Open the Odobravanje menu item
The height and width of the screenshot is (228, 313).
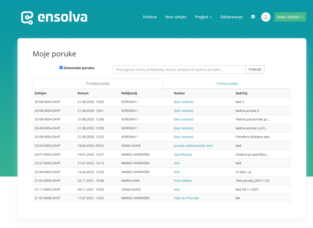pos(231,17)
